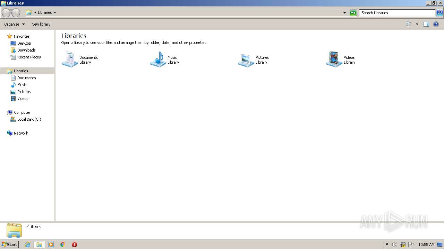This screenshot has height=249, width=444.
Task: Minimize the Libraries window
Action: [x=428, y=3]
